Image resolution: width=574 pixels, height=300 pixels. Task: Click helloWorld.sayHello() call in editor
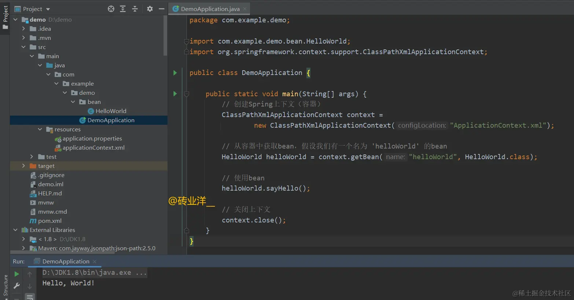(266, 188)
